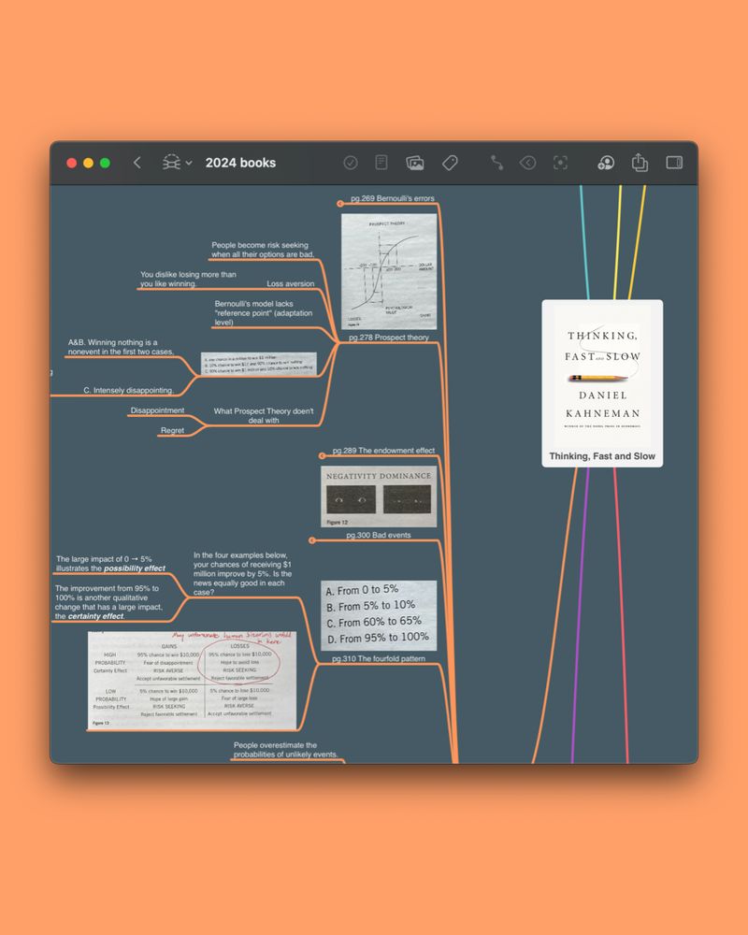Click the add task checkmark icon

point(350,163)
